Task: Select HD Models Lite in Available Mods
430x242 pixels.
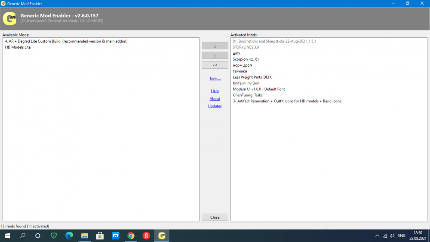Action: coord(18,47)
